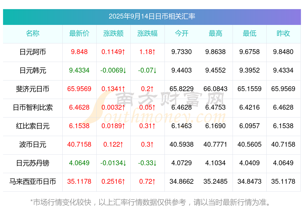The width and height of the screenshot is (304, 212).
Task: Click the low value 34.8473
Action: pyautogui.click(x=250, y=181)
